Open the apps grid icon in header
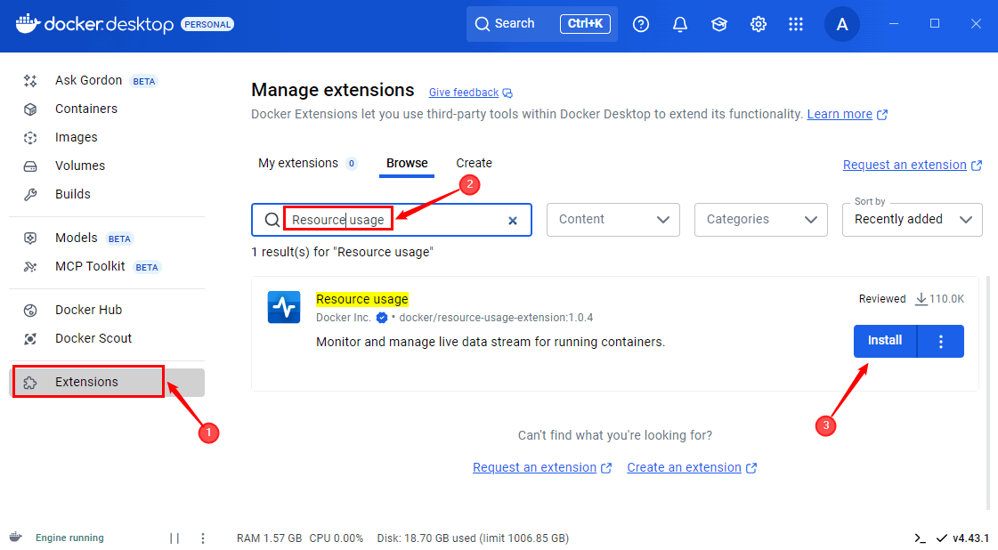 click(796, 24)
